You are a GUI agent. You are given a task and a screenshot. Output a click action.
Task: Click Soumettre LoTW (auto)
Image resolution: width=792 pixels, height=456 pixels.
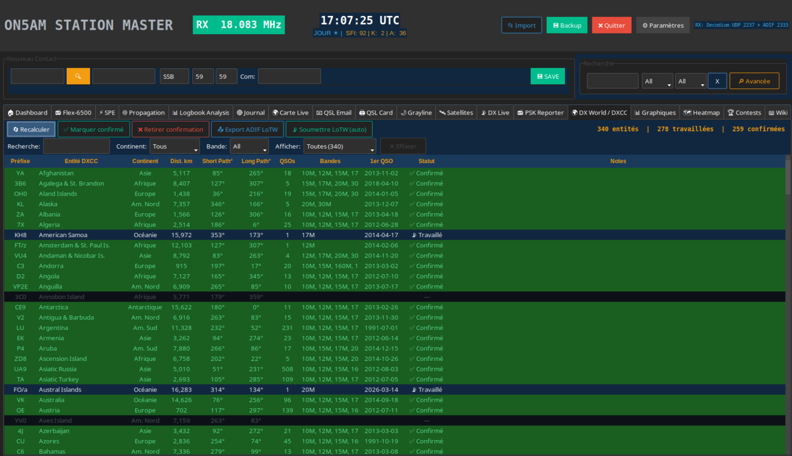(x=329, y=129)
